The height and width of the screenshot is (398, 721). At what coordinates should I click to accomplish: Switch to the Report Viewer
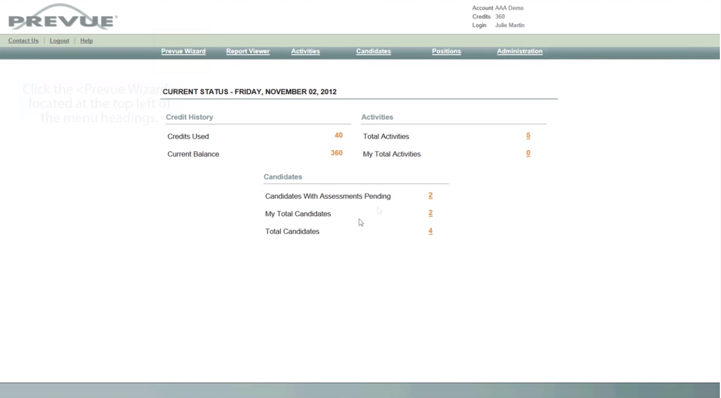248,51
